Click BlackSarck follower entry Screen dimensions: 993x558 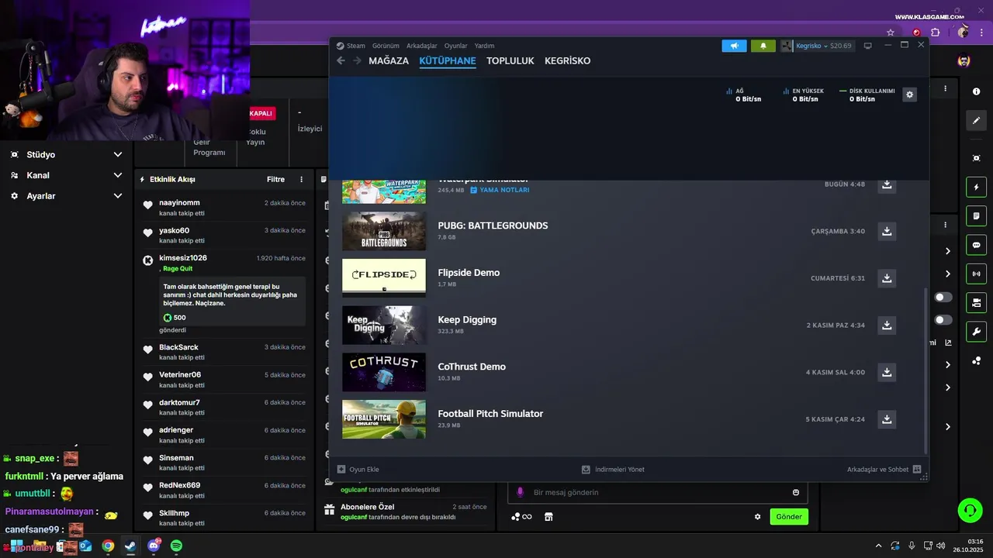pyautogui.click(x=224, y=352)
